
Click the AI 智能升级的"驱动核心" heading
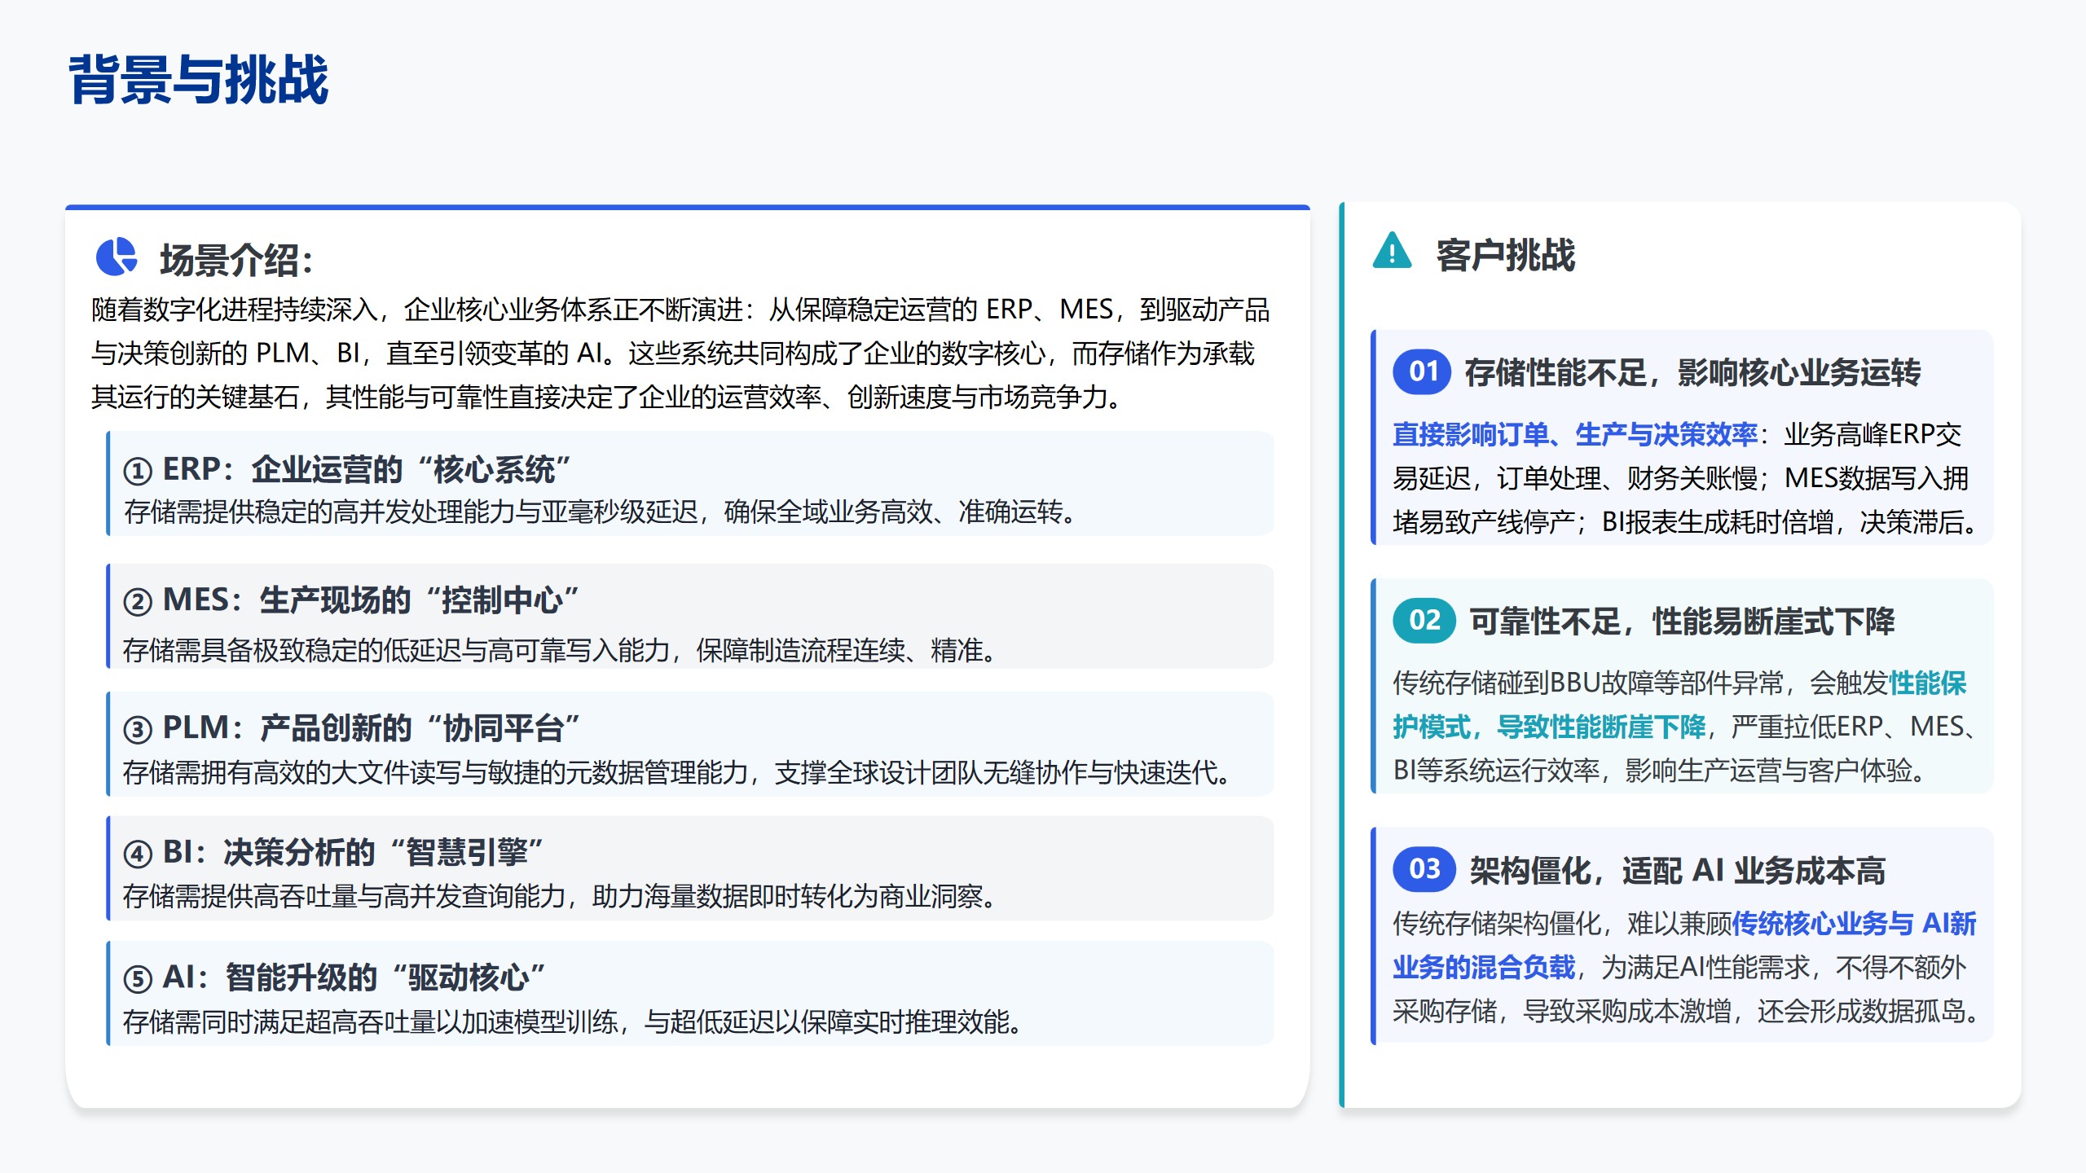pyautogui.click(x=334, y=977)
